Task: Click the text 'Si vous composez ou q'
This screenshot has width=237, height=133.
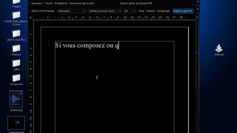Action: [87, 45]
